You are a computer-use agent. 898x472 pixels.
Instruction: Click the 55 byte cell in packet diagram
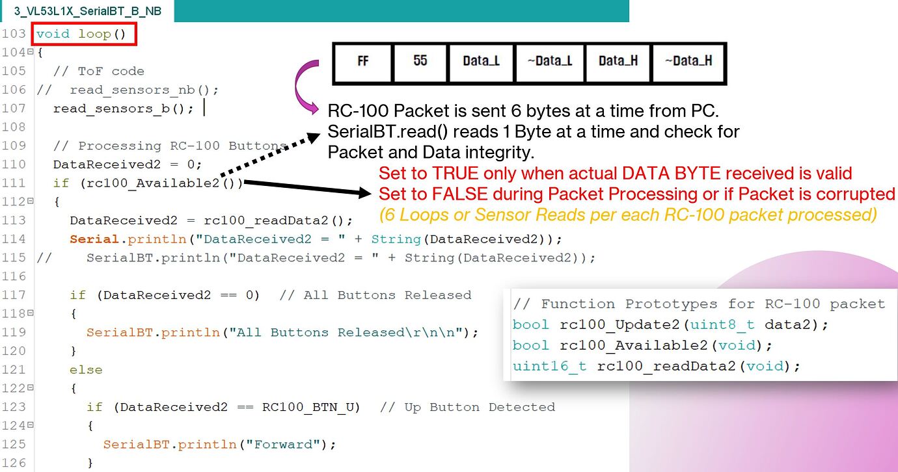click(x=420, y=62)
